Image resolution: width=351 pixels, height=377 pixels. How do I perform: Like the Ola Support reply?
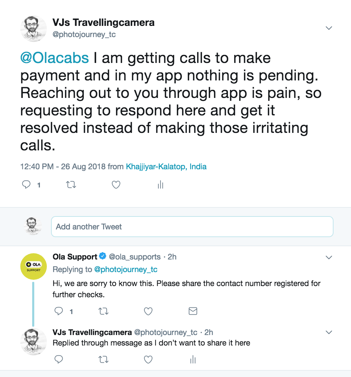148,311
